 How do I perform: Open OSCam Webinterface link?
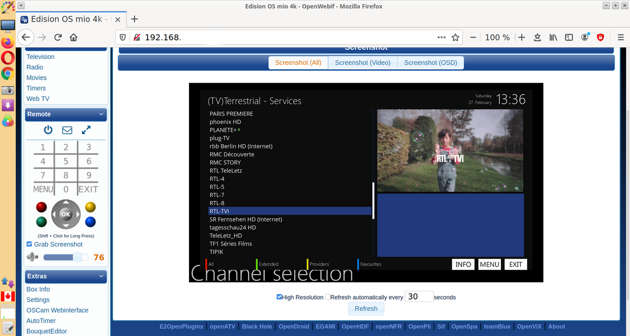pyautogui.click(x=58, y=310)
